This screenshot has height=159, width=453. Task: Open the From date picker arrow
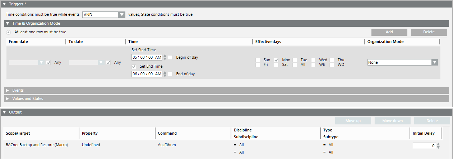pos(41,62)
